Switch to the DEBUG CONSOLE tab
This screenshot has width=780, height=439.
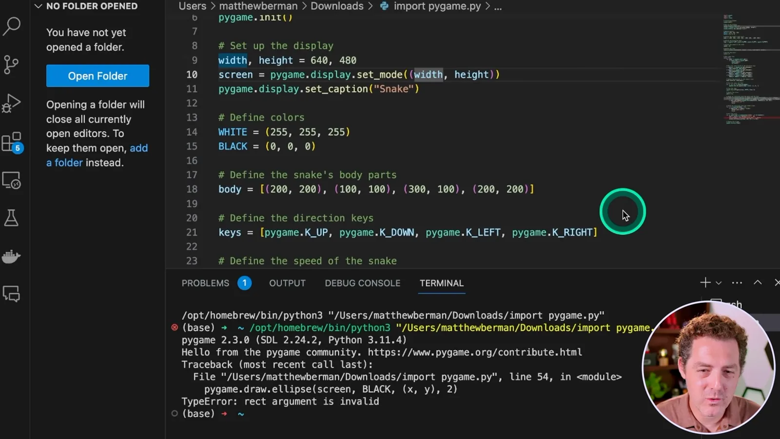(x=362, y=283)
